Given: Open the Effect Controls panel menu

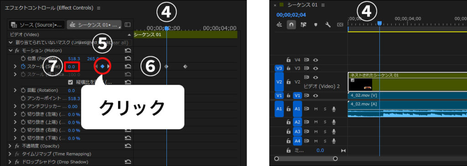Looking at the screenshot, I should tap(99, 8).
